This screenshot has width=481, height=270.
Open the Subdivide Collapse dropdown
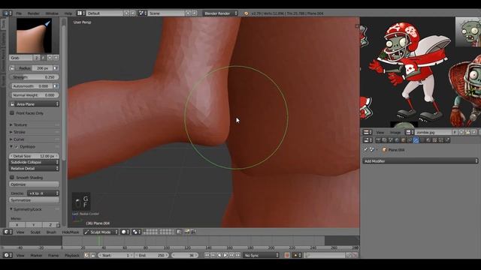click(x=34, y=162)
